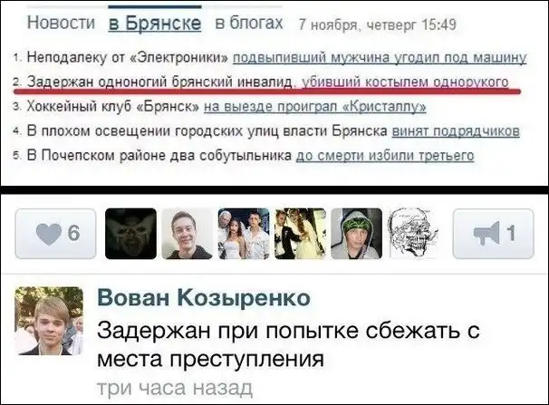Viewport: 549px width, 405px height.
Task: Open the dark demon mask avatar
Action: coord(131,234)
